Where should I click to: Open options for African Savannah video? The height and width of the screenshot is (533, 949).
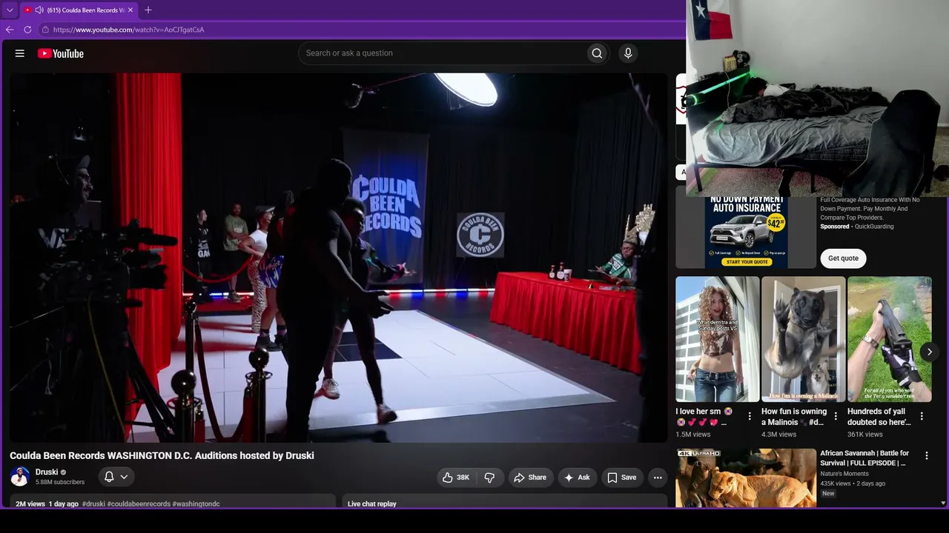coord(926,455)
